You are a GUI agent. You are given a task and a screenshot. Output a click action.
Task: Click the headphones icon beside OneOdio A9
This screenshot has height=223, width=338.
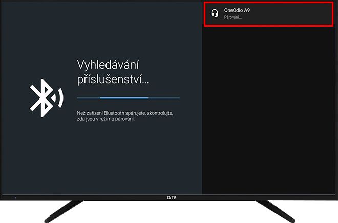[215, 13]
